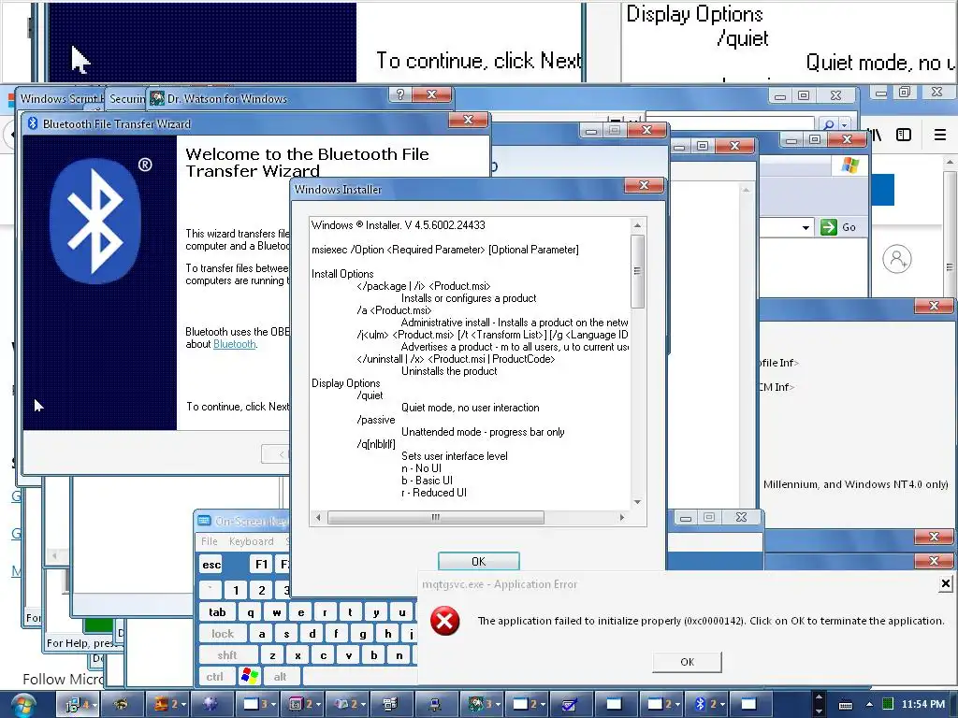958x718 pixels.
Task: Toggle the browser sidebar icon
Action: click(904, 135)
